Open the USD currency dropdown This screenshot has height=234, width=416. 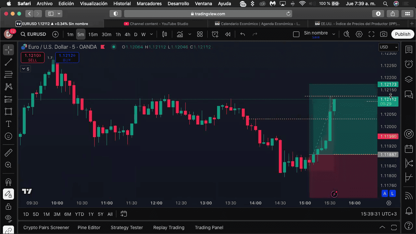(389, 47)
